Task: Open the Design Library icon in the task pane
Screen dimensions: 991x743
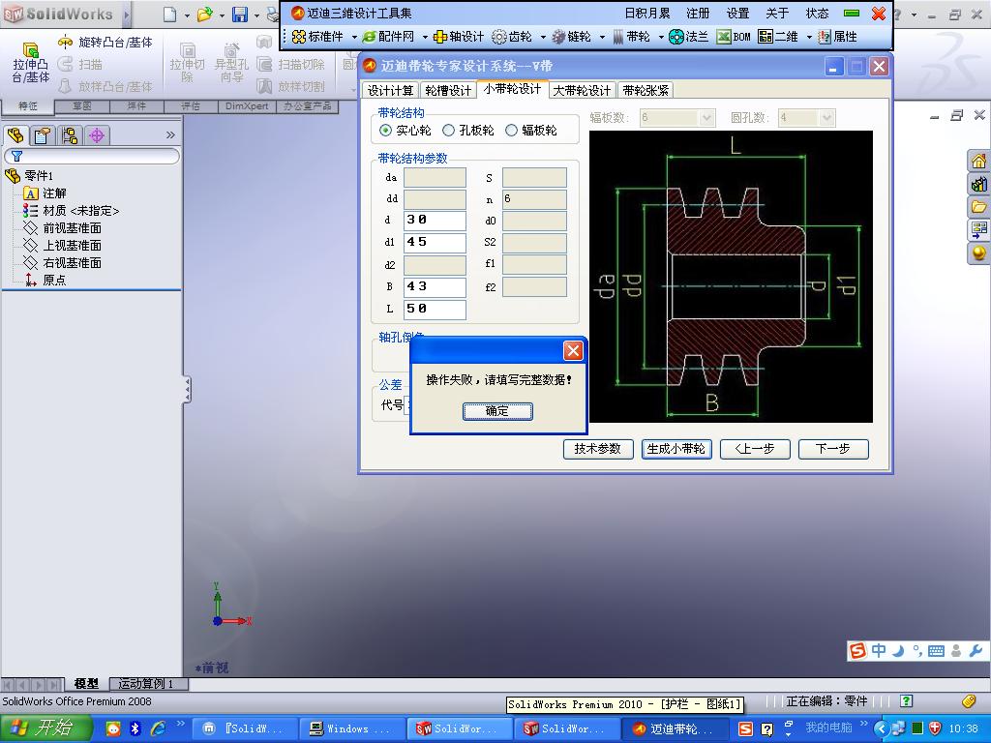Action: pyautogui.click(x=978, y=184)
